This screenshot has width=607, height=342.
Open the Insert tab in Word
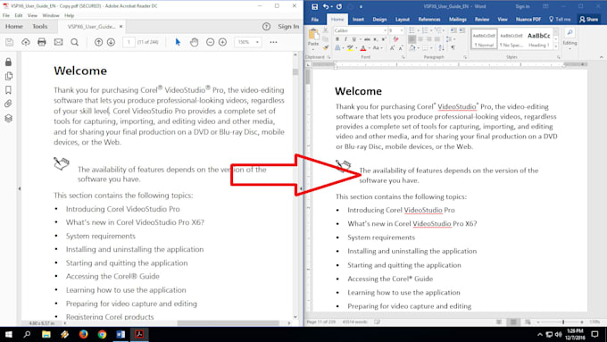(x=358, y=20)
